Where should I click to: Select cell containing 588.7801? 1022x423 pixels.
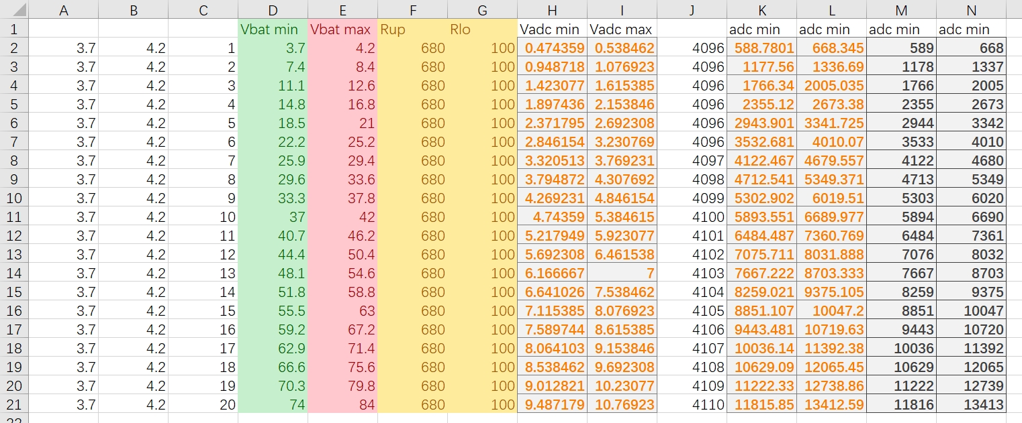pyautogui.click(x=762, y=48)
